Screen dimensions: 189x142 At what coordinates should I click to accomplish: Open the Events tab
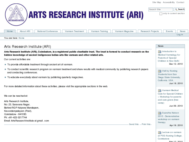point(169,31)
